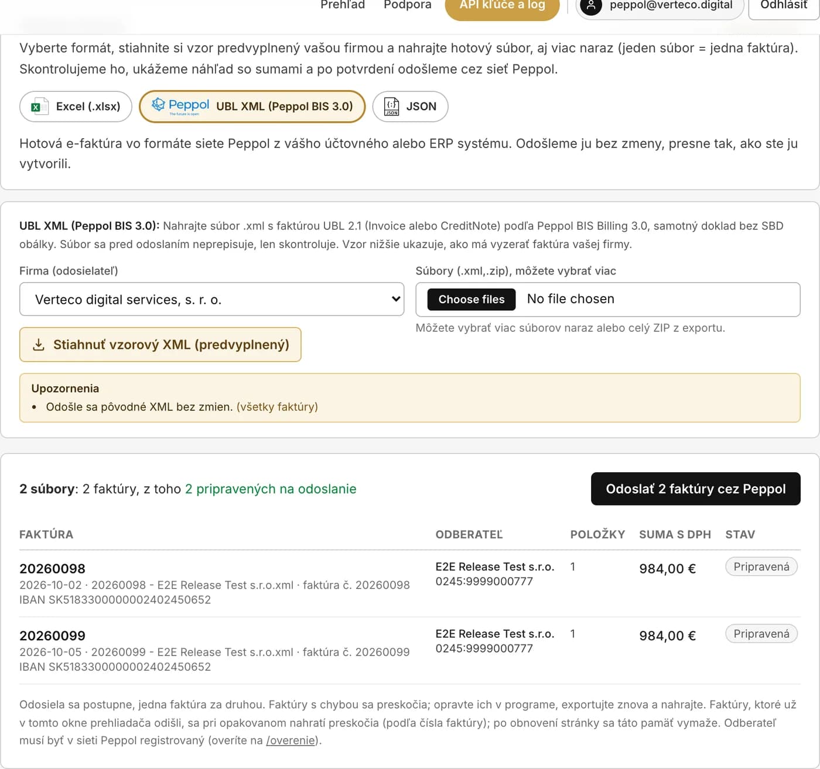Image resolution: width=820 pixels, height=769 pixels.
Task: Click '2 pripravených na odoslanie' text
Action: 271,489
